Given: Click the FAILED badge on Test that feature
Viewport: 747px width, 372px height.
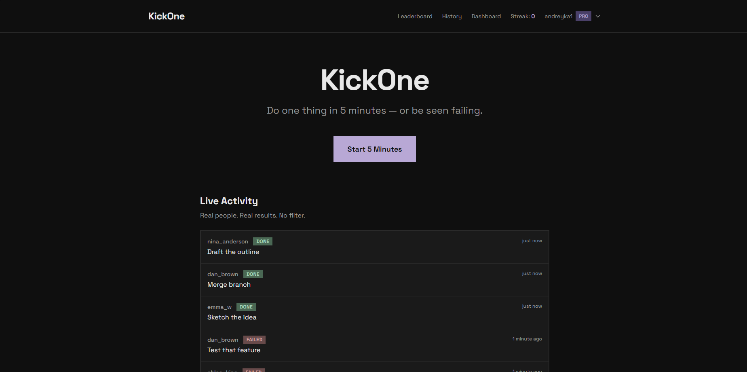Looking at the screenshot, I should [254, 339].
